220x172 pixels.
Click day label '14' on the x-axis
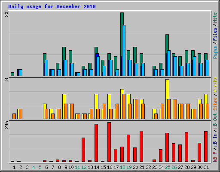point(97,167)
